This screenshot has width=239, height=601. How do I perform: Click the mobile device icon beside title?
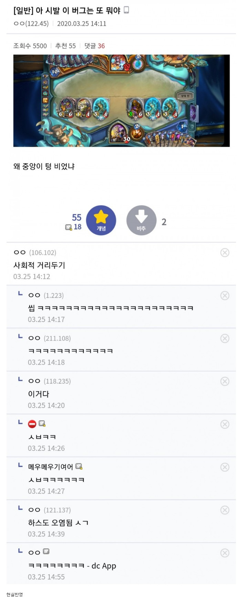pos(126,10)
